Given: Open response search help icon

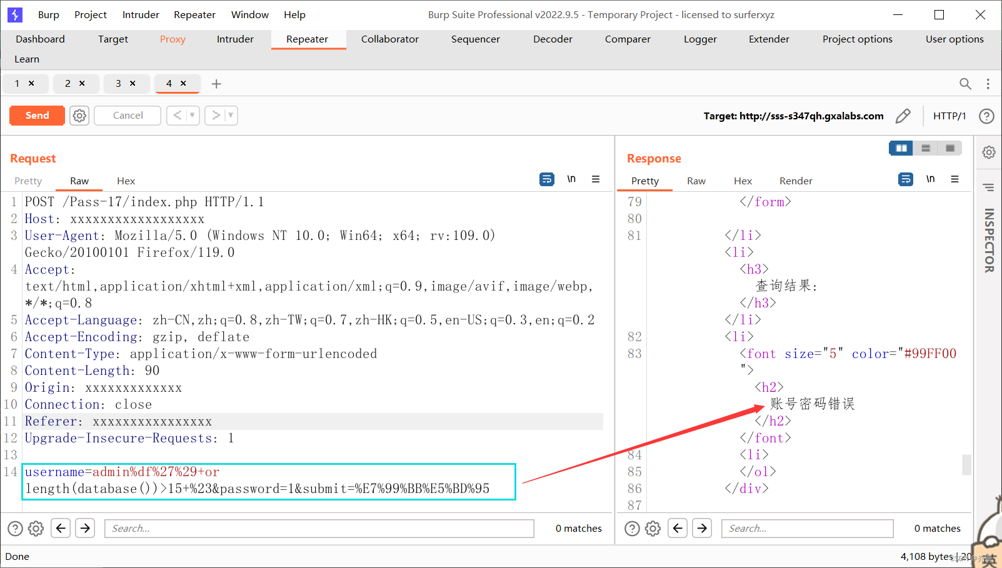Looking at the screenshot, I should pyautogui.click(x=632, y=529).
